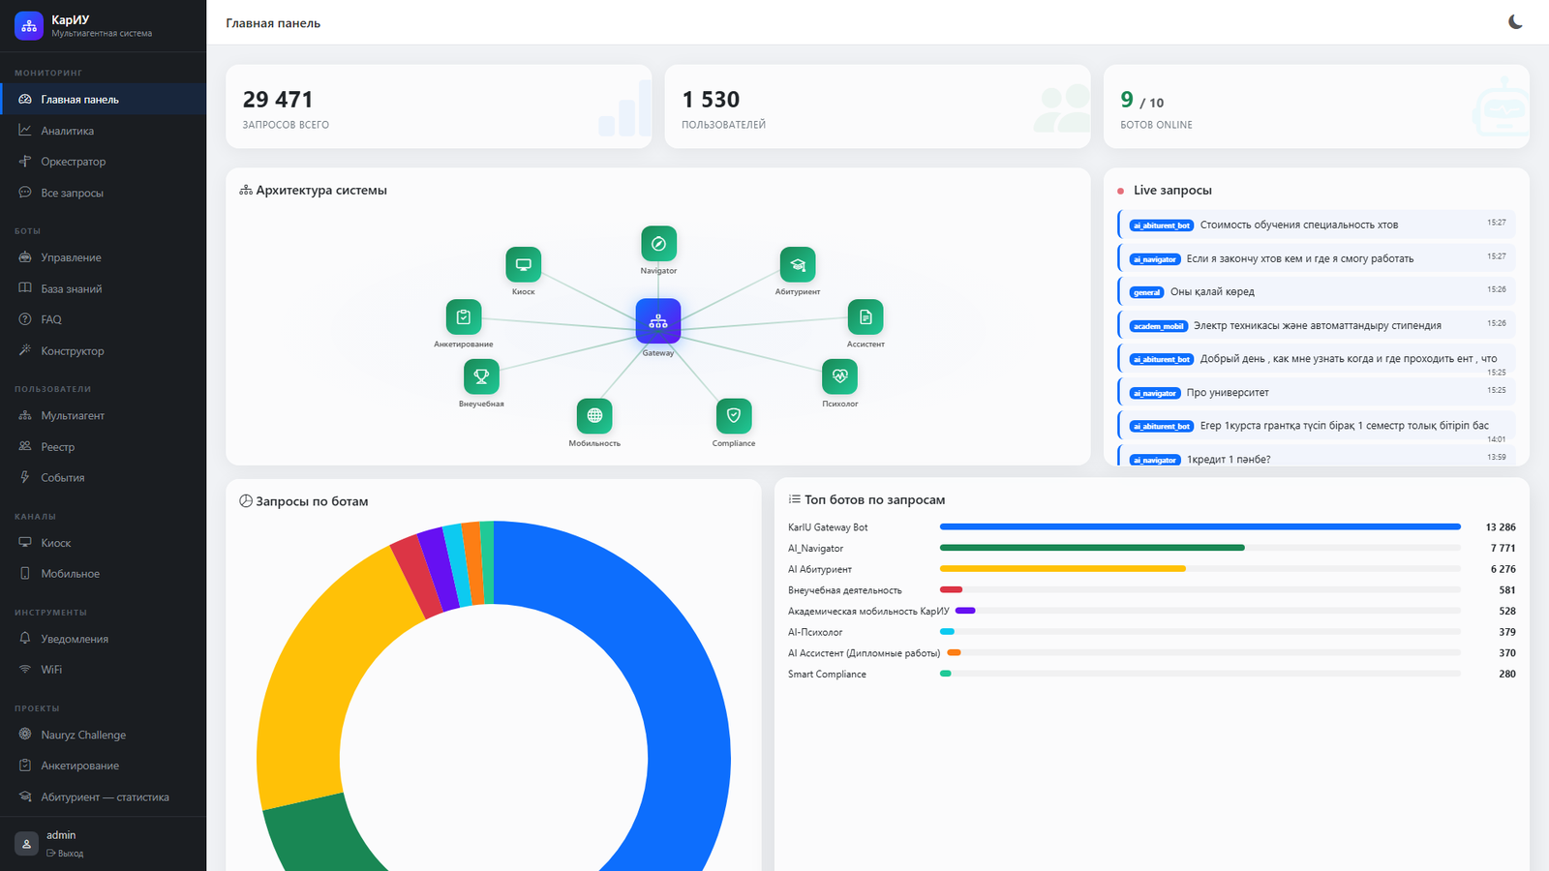Click the 9 / 10 bots online card
This screenshot has width=1549, height=871.
pyautogui.click(x=1317, y=106)
